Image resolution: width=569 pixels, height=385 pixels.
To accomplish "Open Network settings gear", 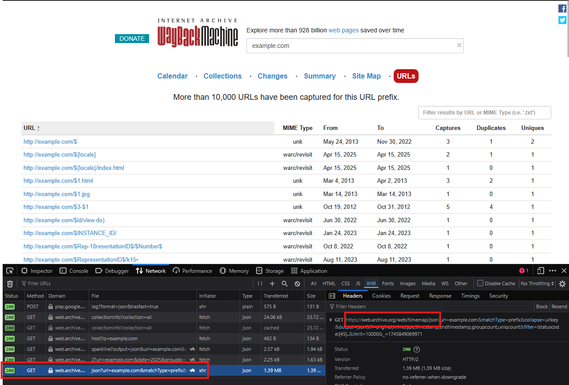I will pyautogui.click(x=562, y=283).
